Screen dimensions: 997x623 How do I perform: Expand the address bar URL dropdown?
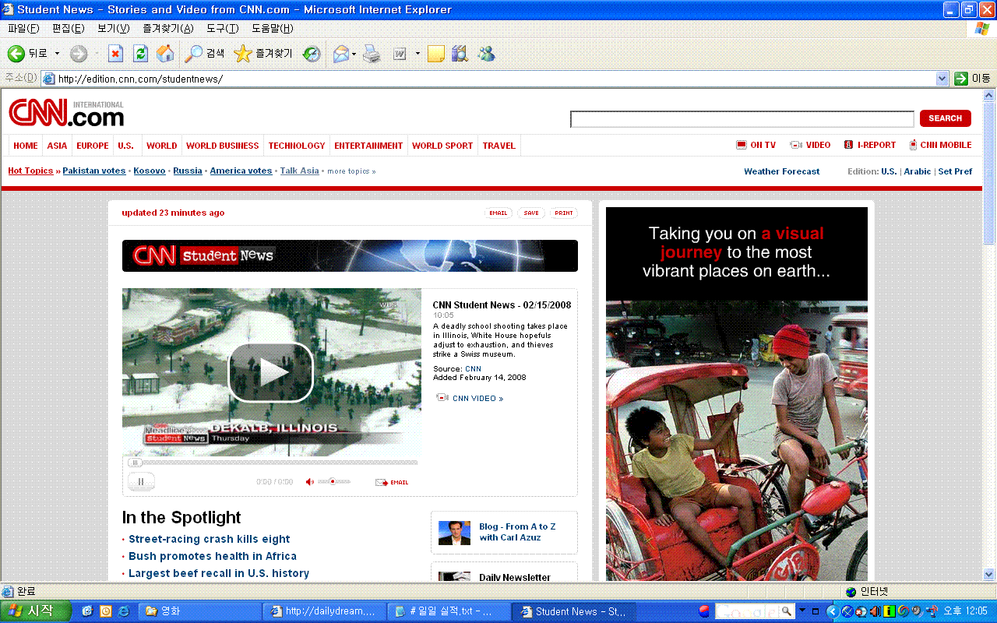coord(942,79)
